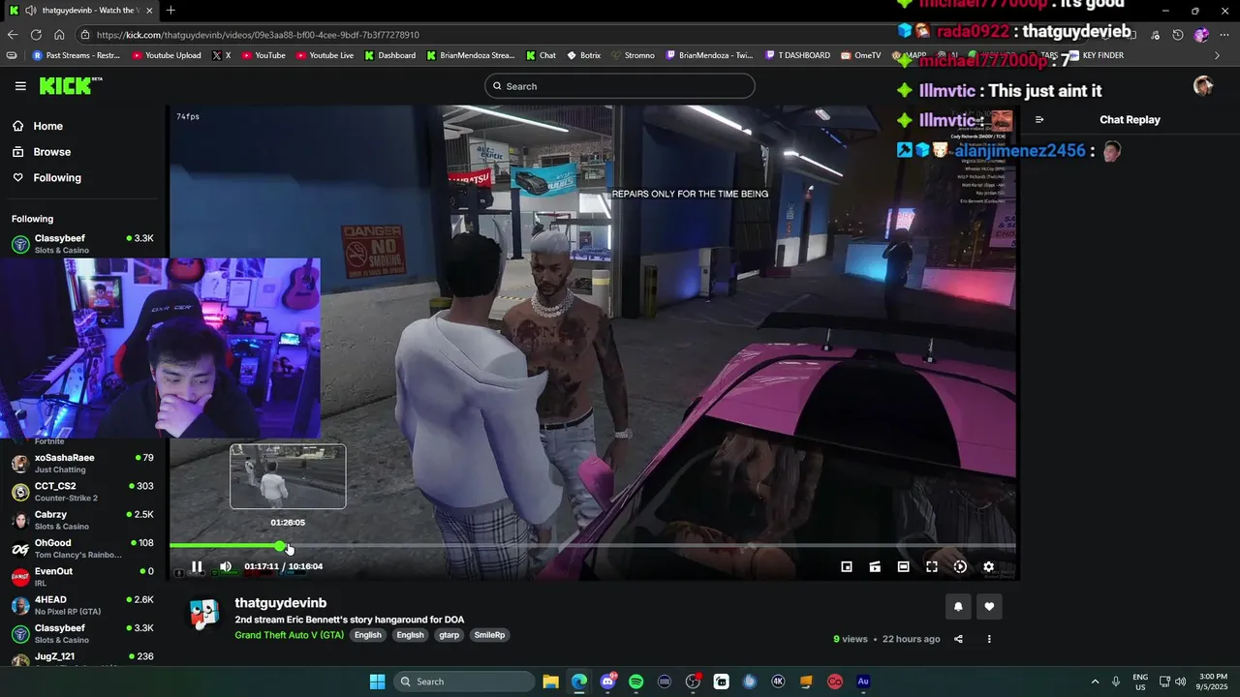Reload the page
Viewport: 1240px width, 697px height.
point(36,35)
